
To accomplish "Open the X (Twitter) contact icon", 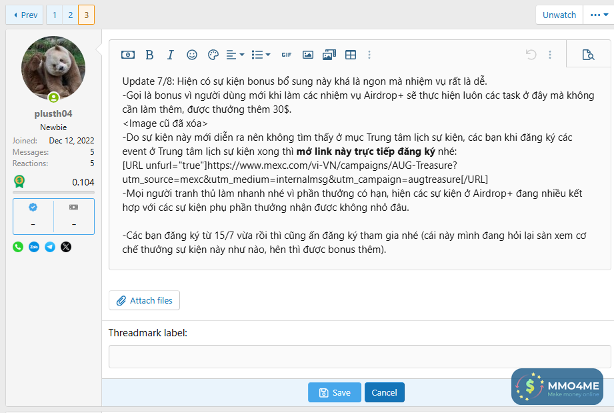I will [x=66, y=247].
